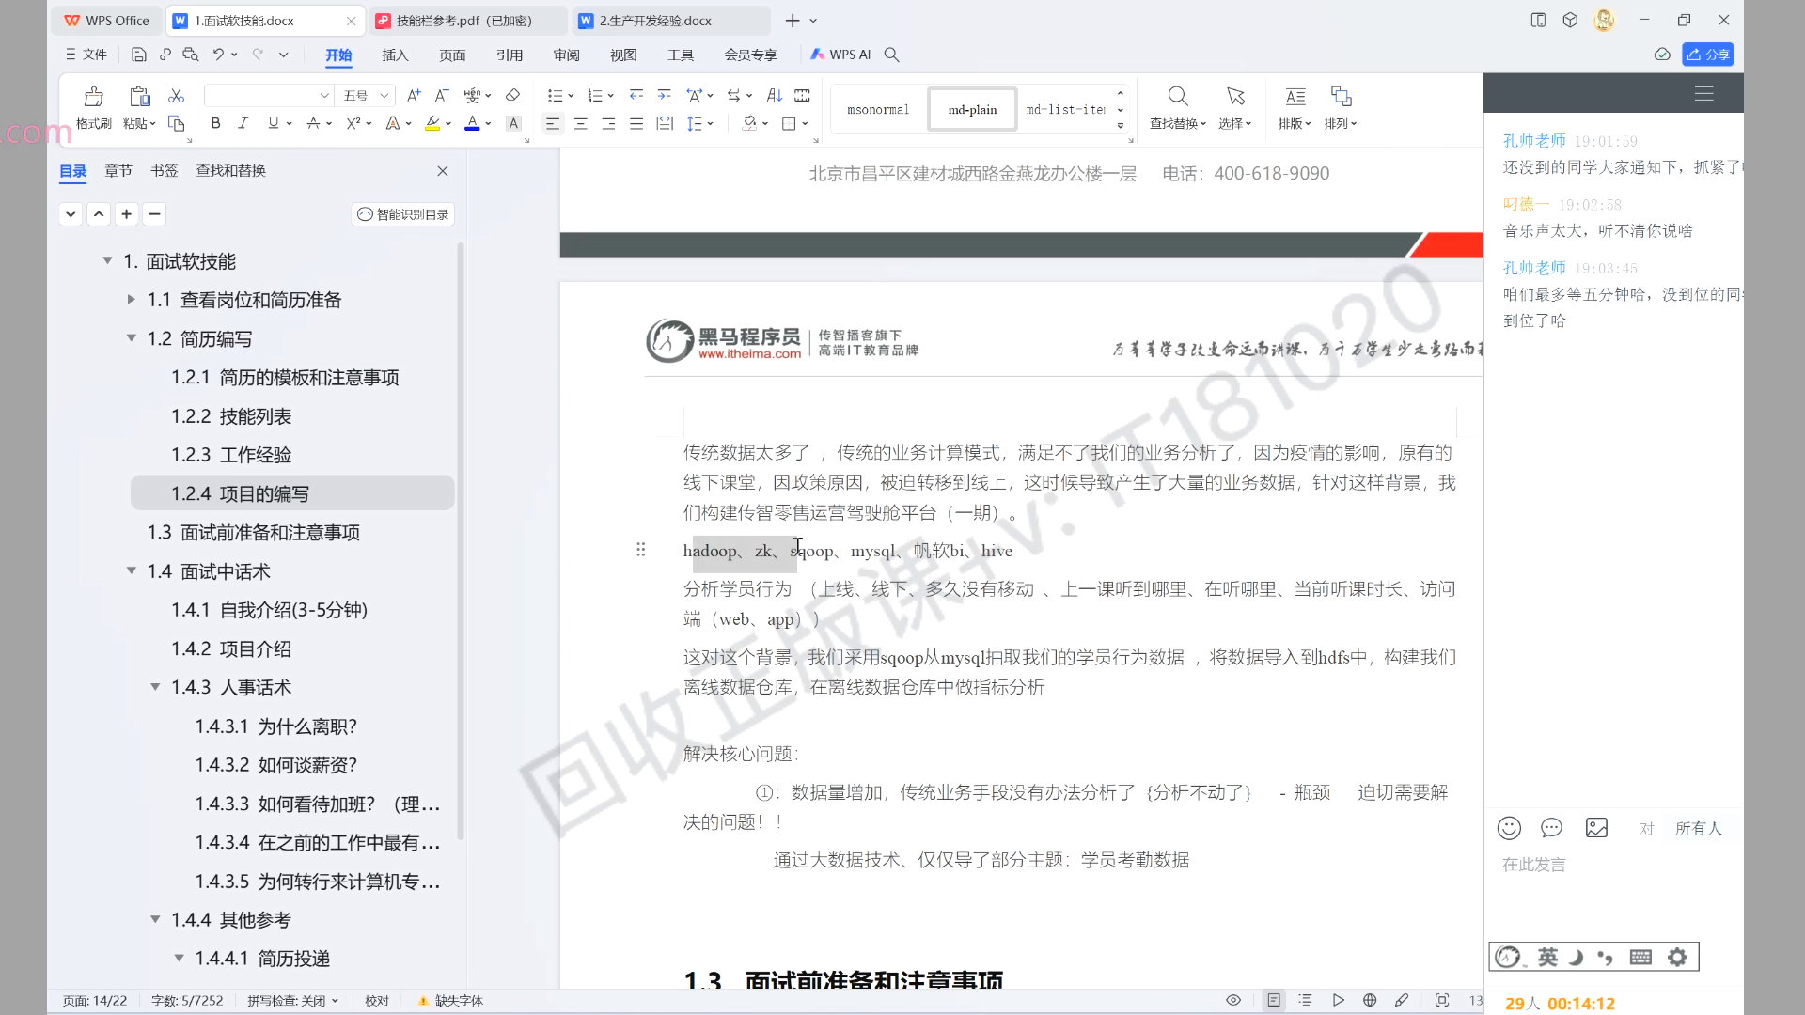The width and height of the screenshot is (1805, 1015).
Task: Expand the 1.1 查看岗位和简历准备 node
Action: (132, 300)
